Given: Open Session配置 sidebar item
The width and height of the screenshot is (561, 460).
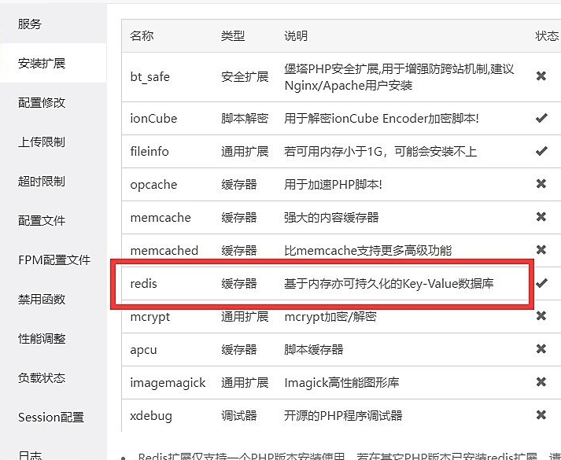Looking at the screenshot, I should pos(51,417).
